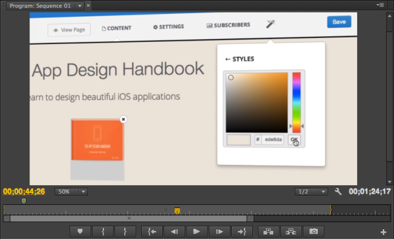
Task: Click the green marker above ruler
Action: click(24, 201)
